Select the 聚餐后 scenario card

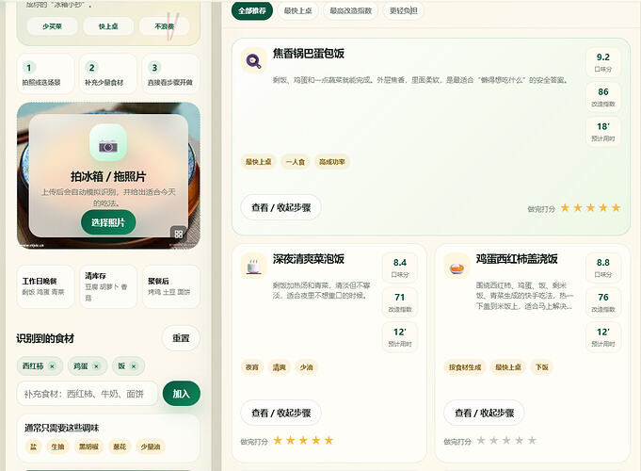point(171,286)
